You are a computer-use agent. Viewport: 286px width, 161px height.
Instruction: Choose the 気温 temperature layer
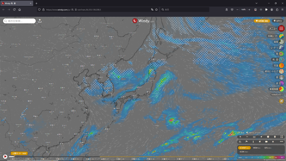[281, 65]
